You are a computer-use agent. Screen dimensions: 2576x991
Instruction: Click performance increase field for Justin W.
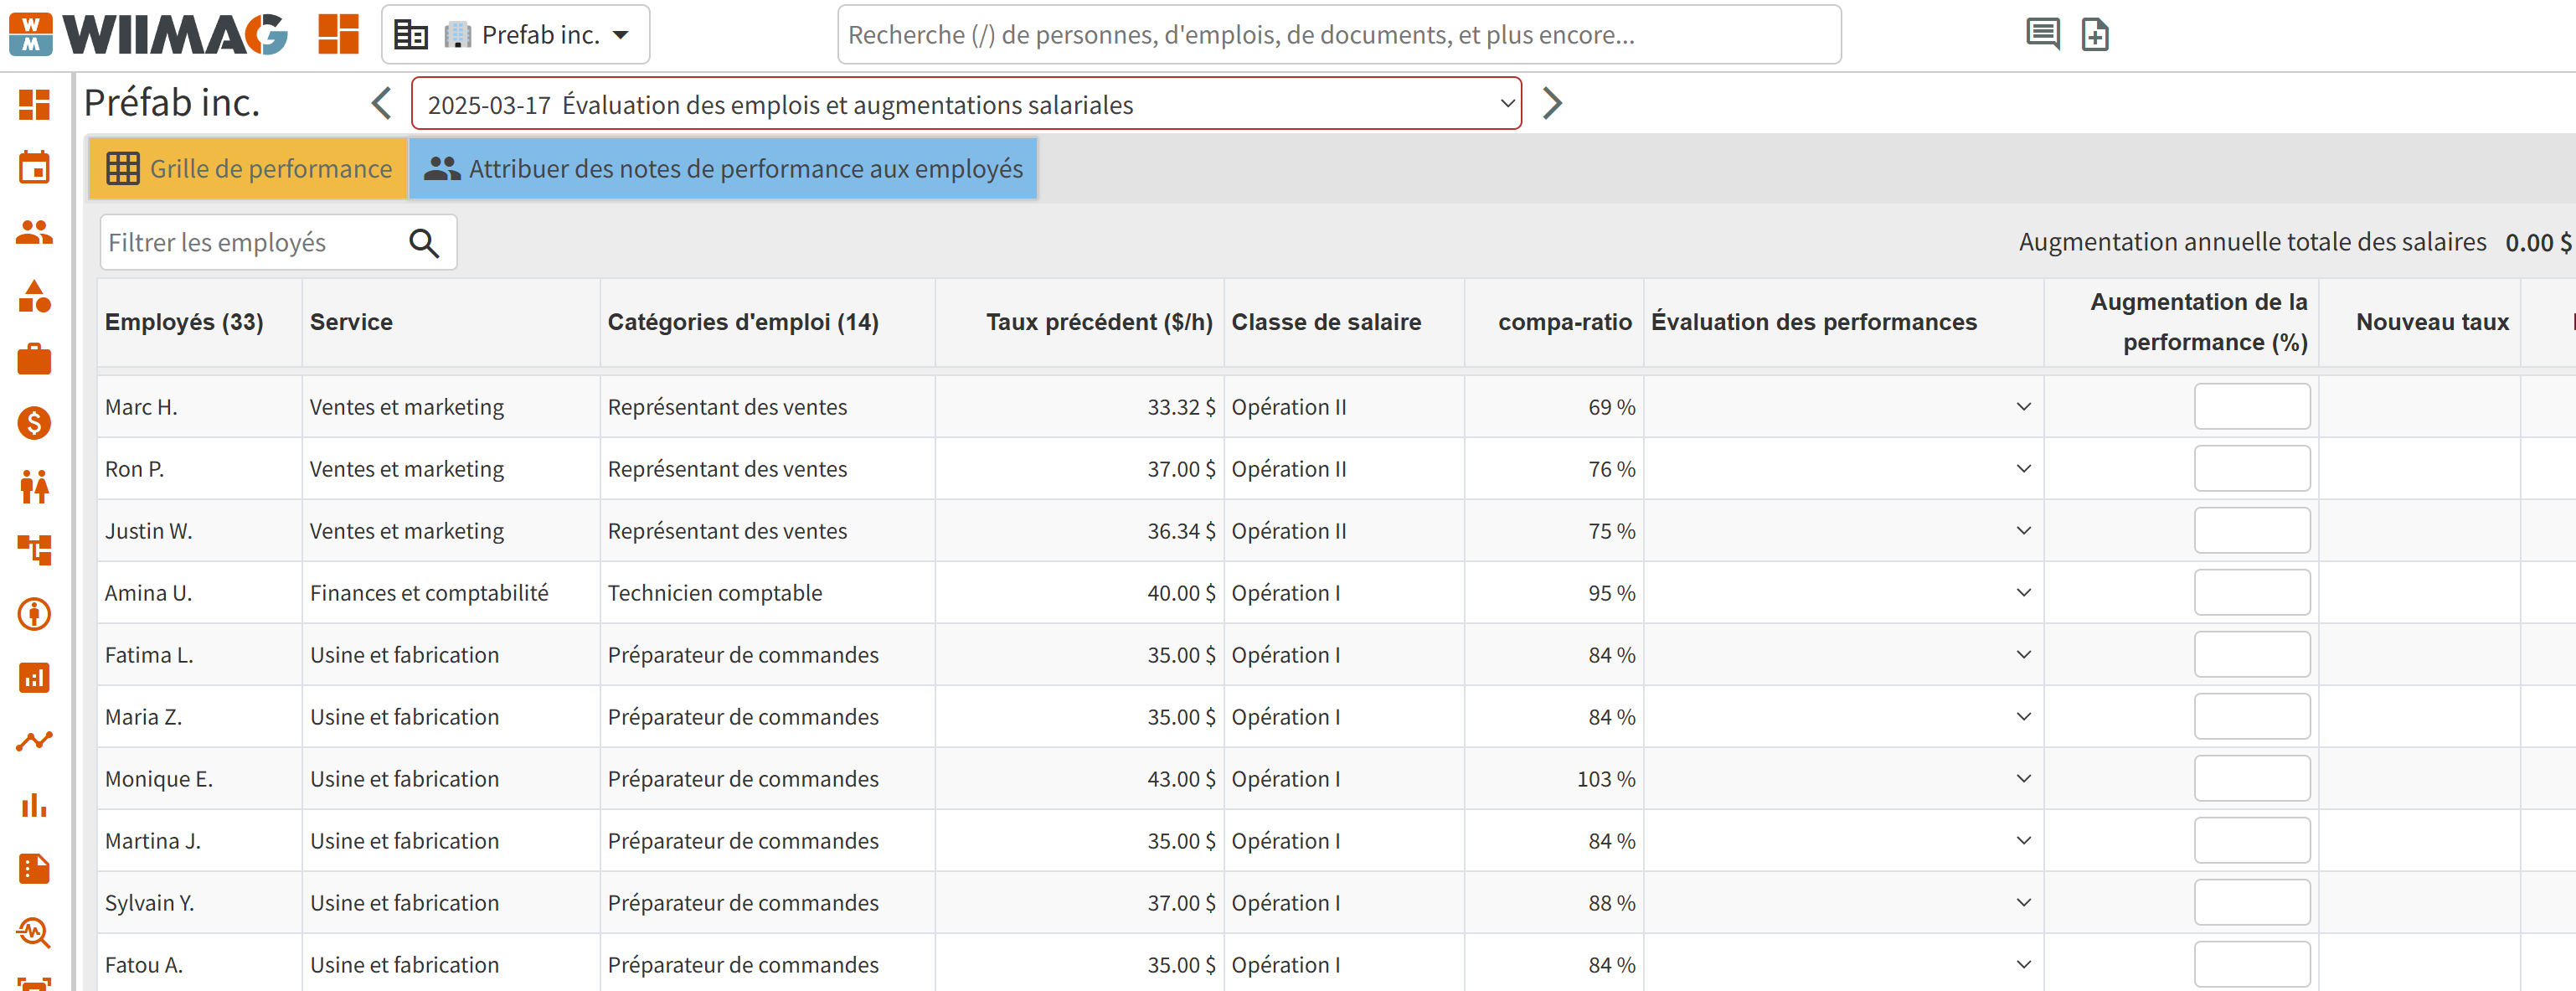pyautogui.click(x=2252, y=531)
